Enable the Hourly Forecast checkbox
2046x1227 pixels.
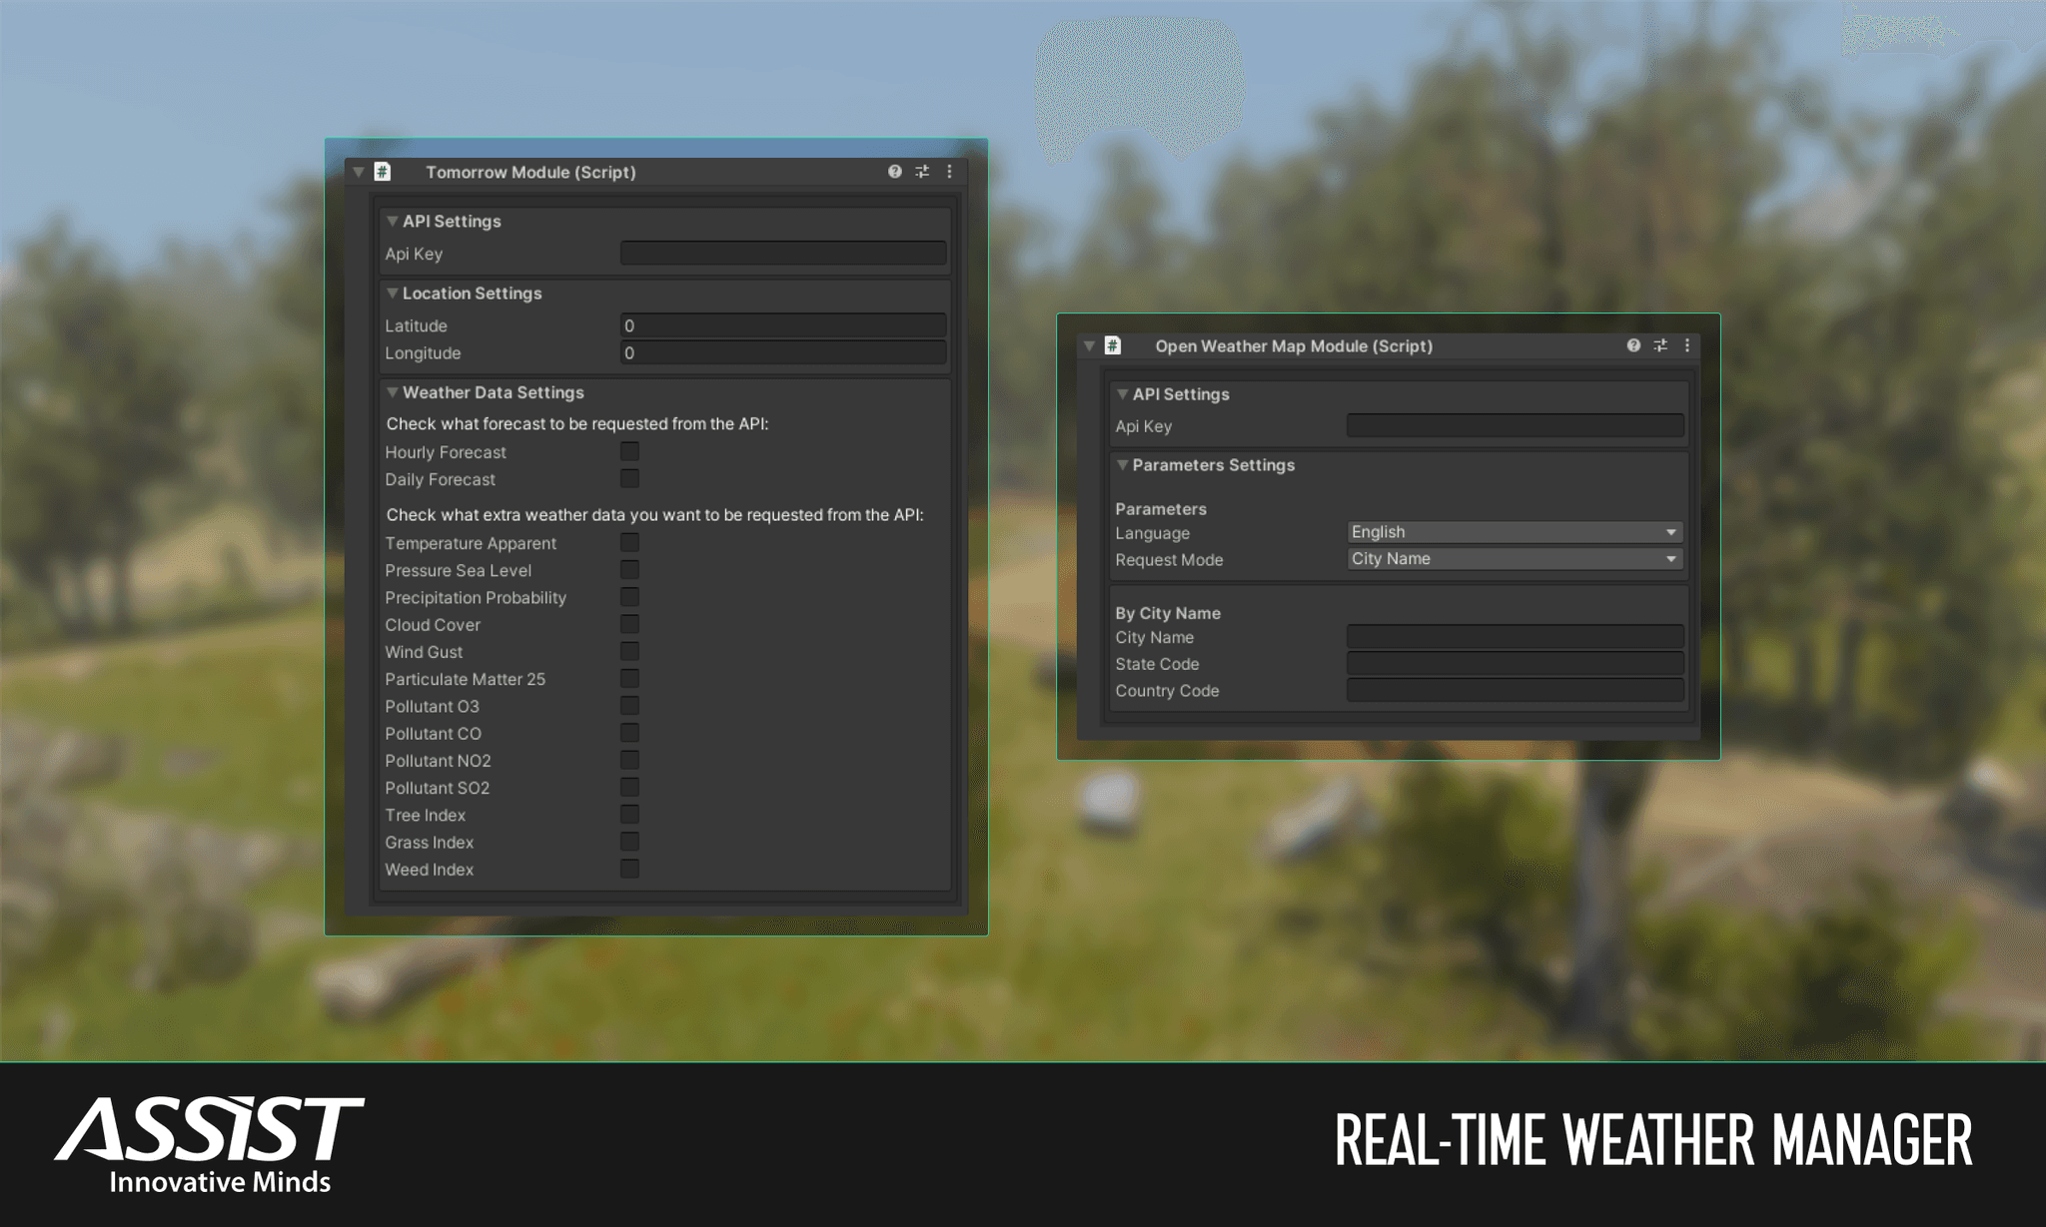[x=629, y=451]
